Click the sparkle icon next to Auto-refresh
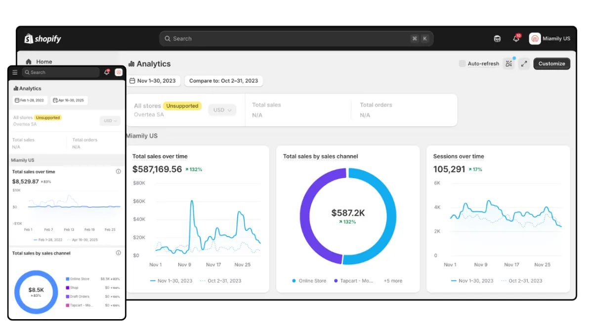This screenshot has height=334, width=593. click(x=509, y=63)
